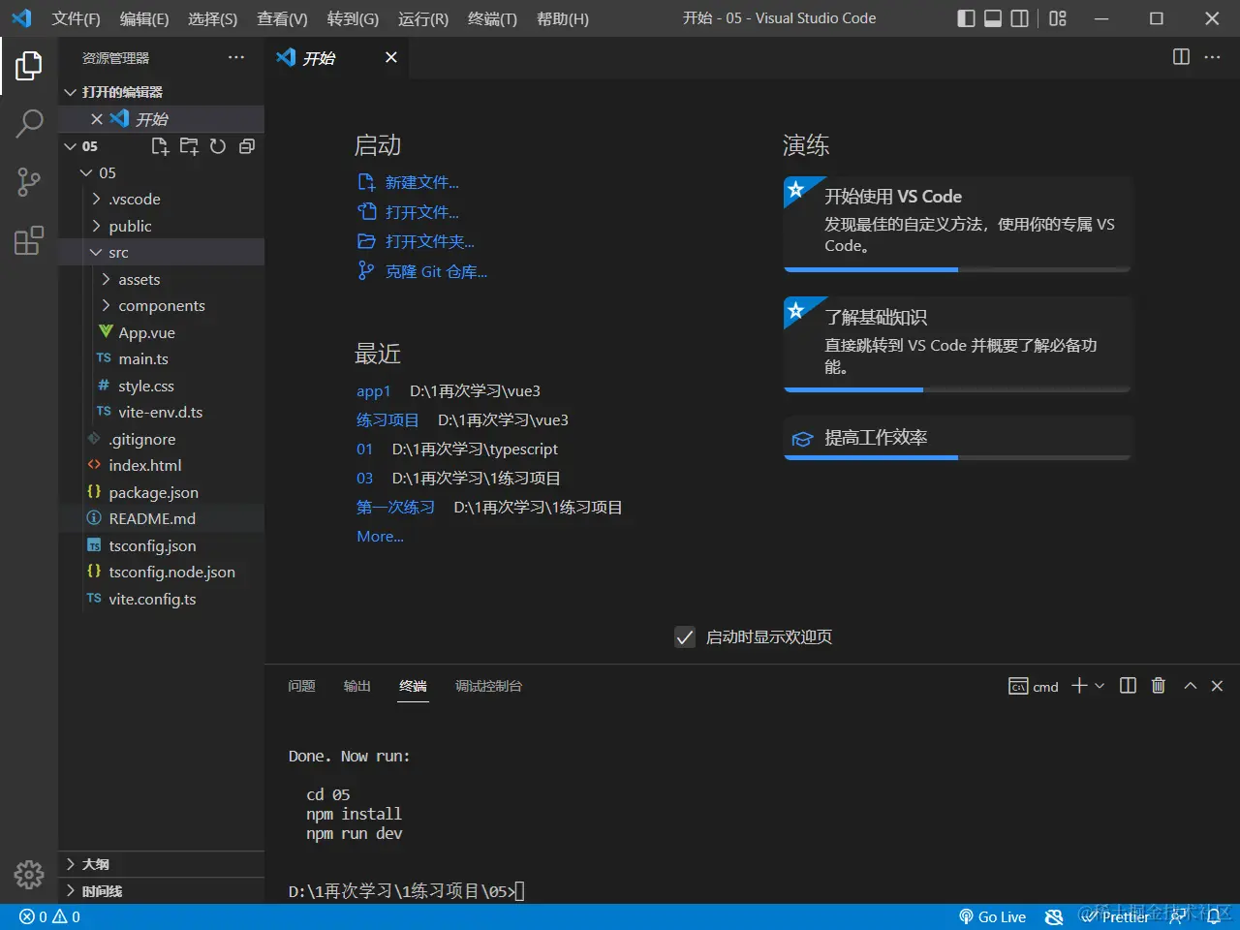Close the terminal panel

pyautogui.click(x=1218, y=686)
